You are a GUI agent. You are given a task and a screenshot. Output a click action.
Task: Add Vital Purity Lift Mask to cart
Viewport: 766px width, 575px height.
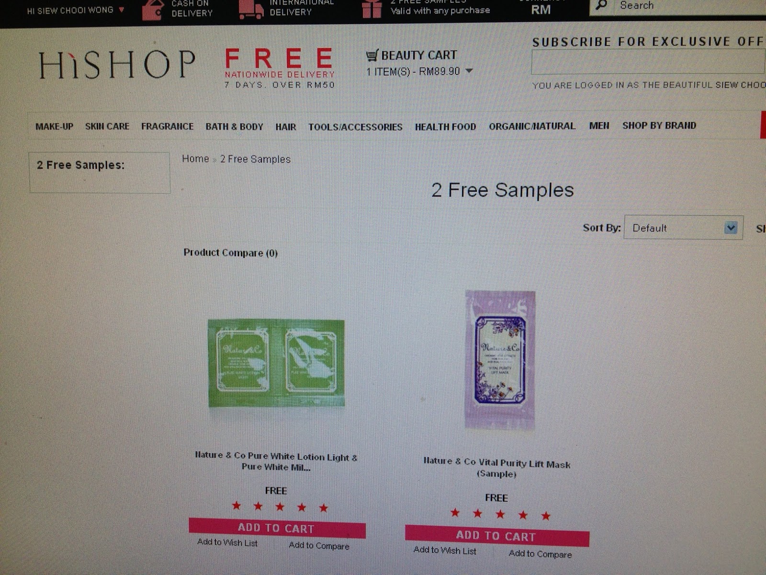click(497, 536)
